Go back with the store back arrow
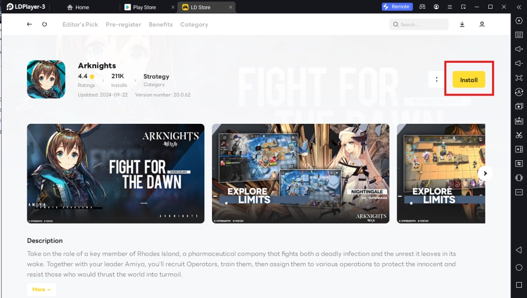This screenshot has width=527, height=298. pos(29,24)
